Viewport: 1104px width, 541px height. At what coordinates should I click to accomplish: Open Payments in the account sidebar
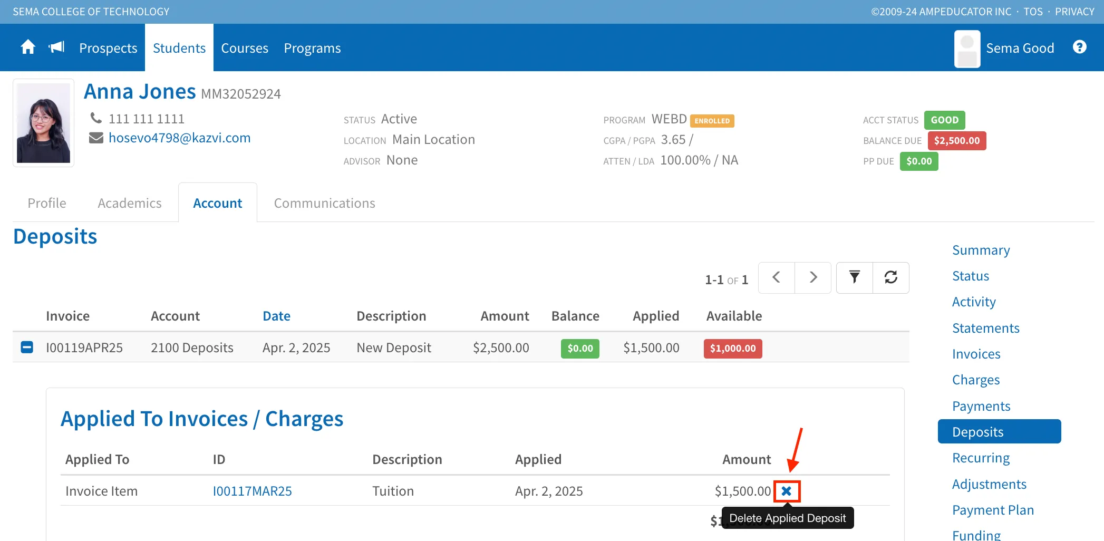(x=981, y=406)
